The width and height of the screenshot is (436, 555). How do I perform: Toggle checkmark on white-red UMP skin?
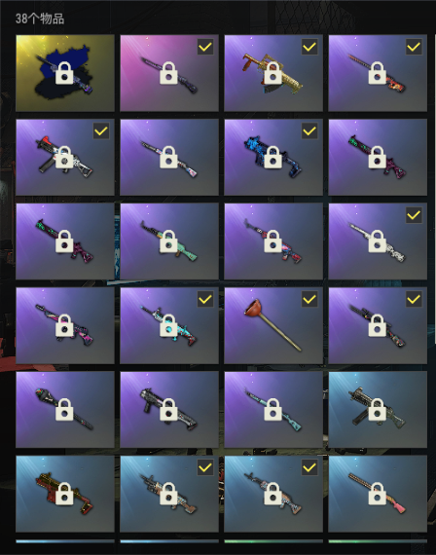click(x=101, y=131)
